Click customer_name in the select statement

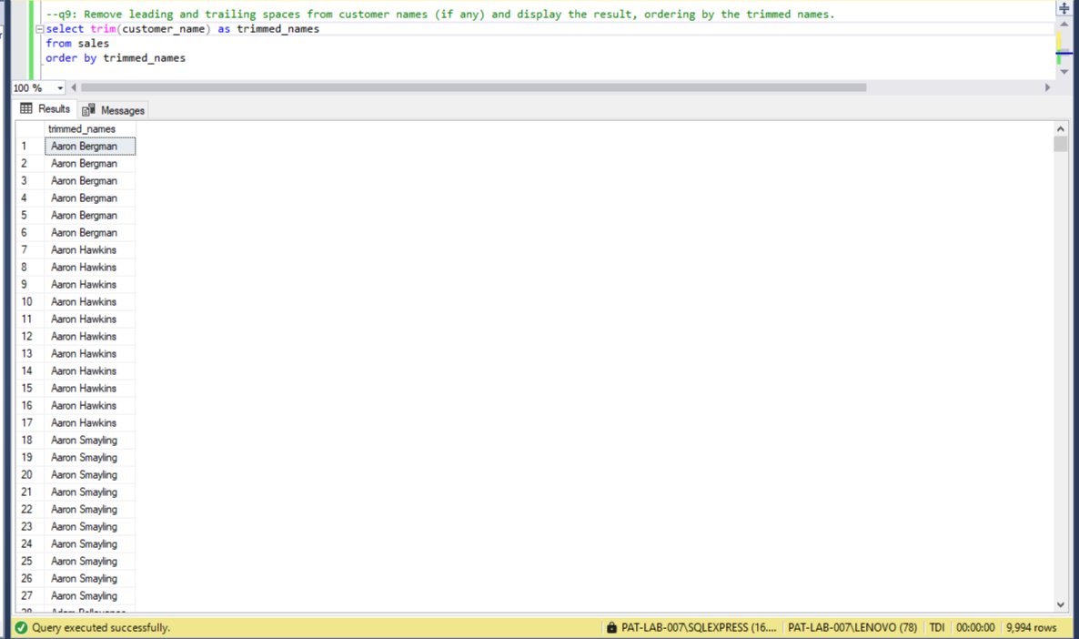[x=164, y=29]
